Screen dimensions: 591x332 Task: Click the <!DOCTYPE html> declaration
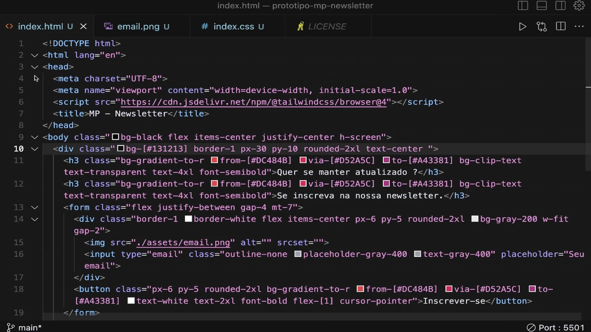point(82,44)
